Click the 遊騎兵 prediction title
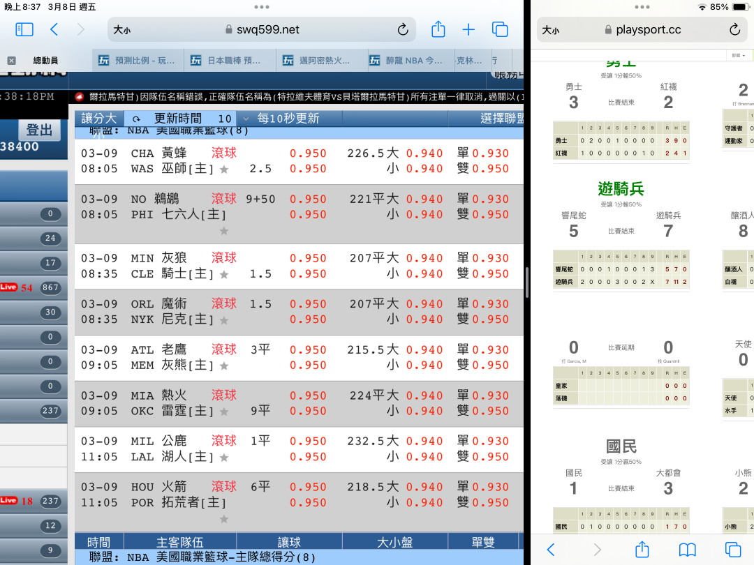This screenshot has width=754, height=565. [x=621, y=189]
